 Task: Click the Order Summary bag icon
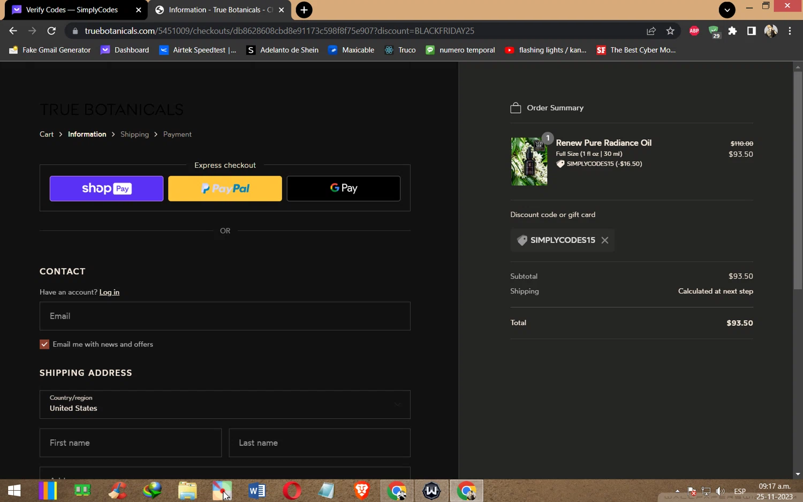[516, 108]
